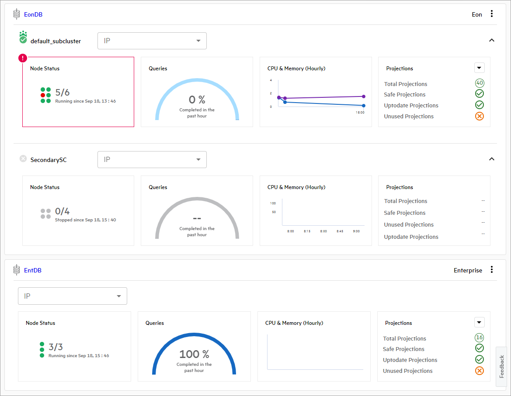
Task: Click the default_subcluster green status icon
Action: [x=23, y=38]
